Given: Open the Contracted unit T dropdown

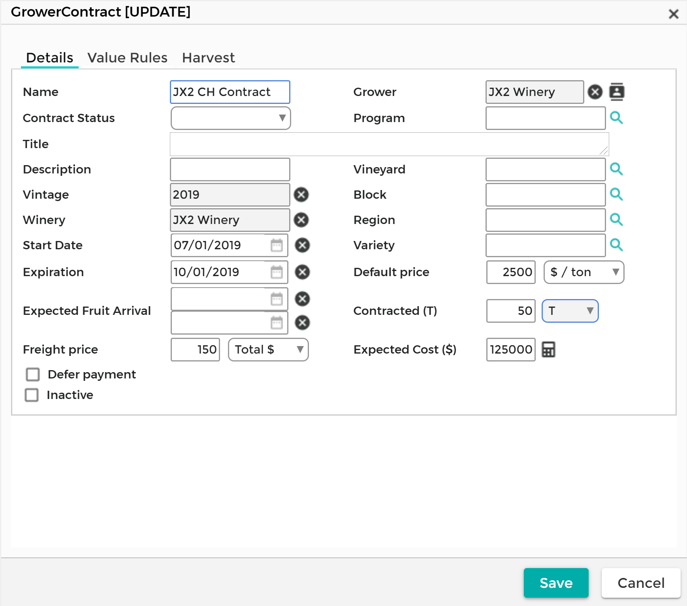Looking at the screenshot, I should (570, 311).
